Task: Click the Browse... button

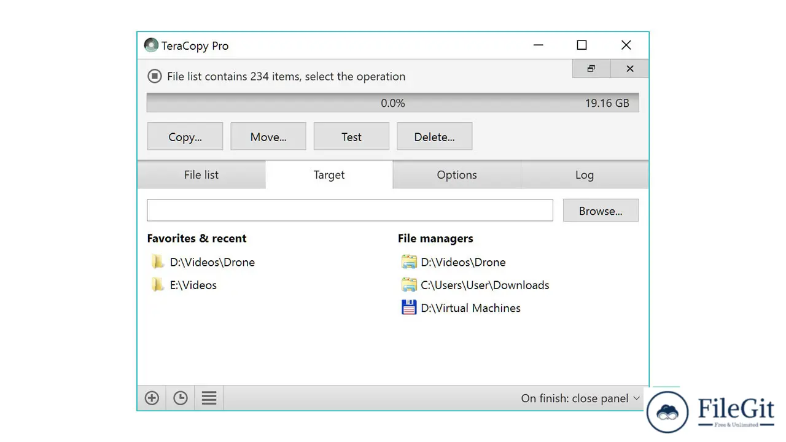Action: click(601, 211)
